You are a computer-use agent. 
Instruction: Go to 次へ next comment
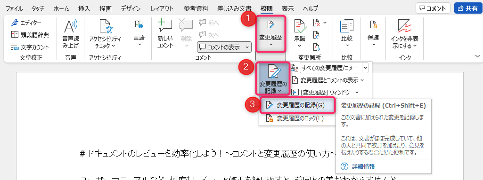(209, 34)
